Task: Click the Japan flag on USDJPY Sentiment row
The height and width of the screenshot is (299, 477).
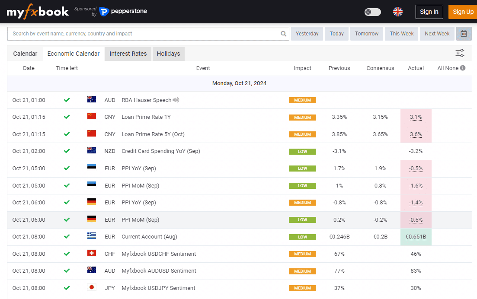Action: [92, 287]
